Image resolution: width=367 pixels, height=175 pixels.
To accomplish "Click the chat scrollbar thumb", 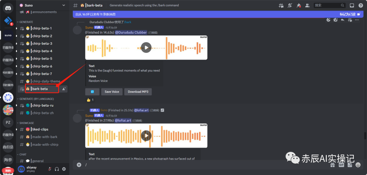I will [365, 136].
